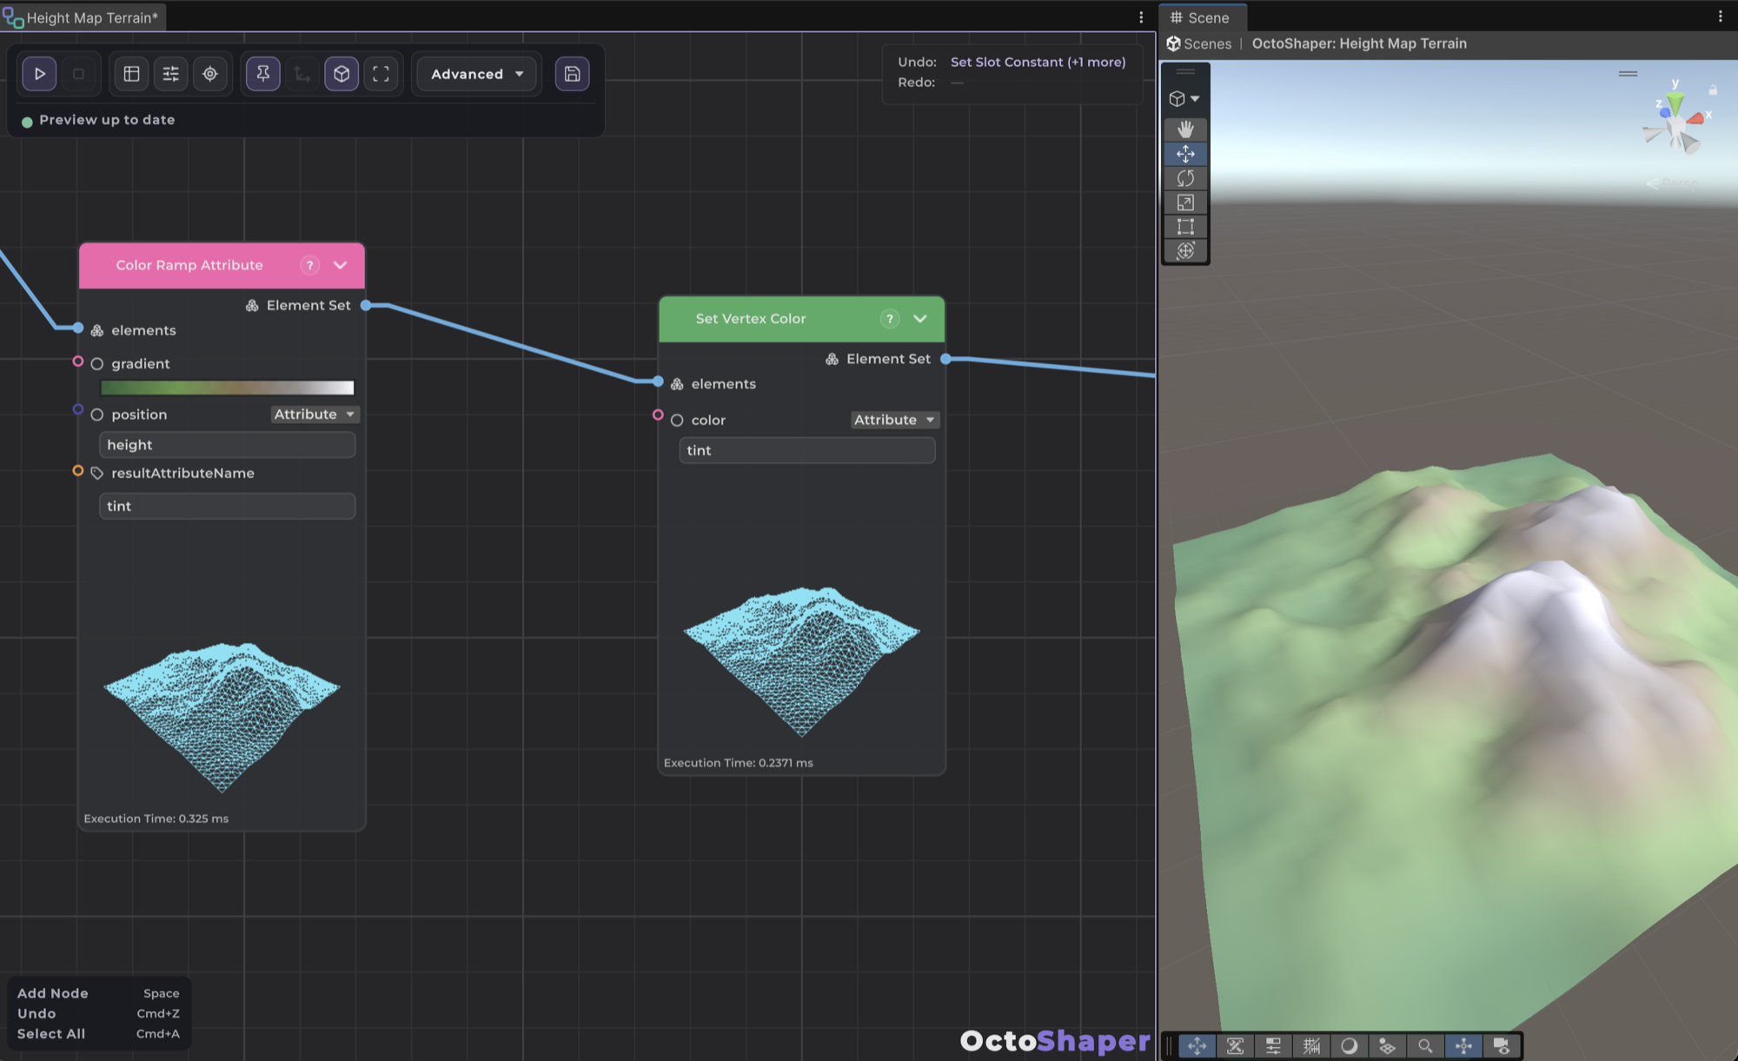
Task: Click the height attribute input field
Action: (228, 445)
